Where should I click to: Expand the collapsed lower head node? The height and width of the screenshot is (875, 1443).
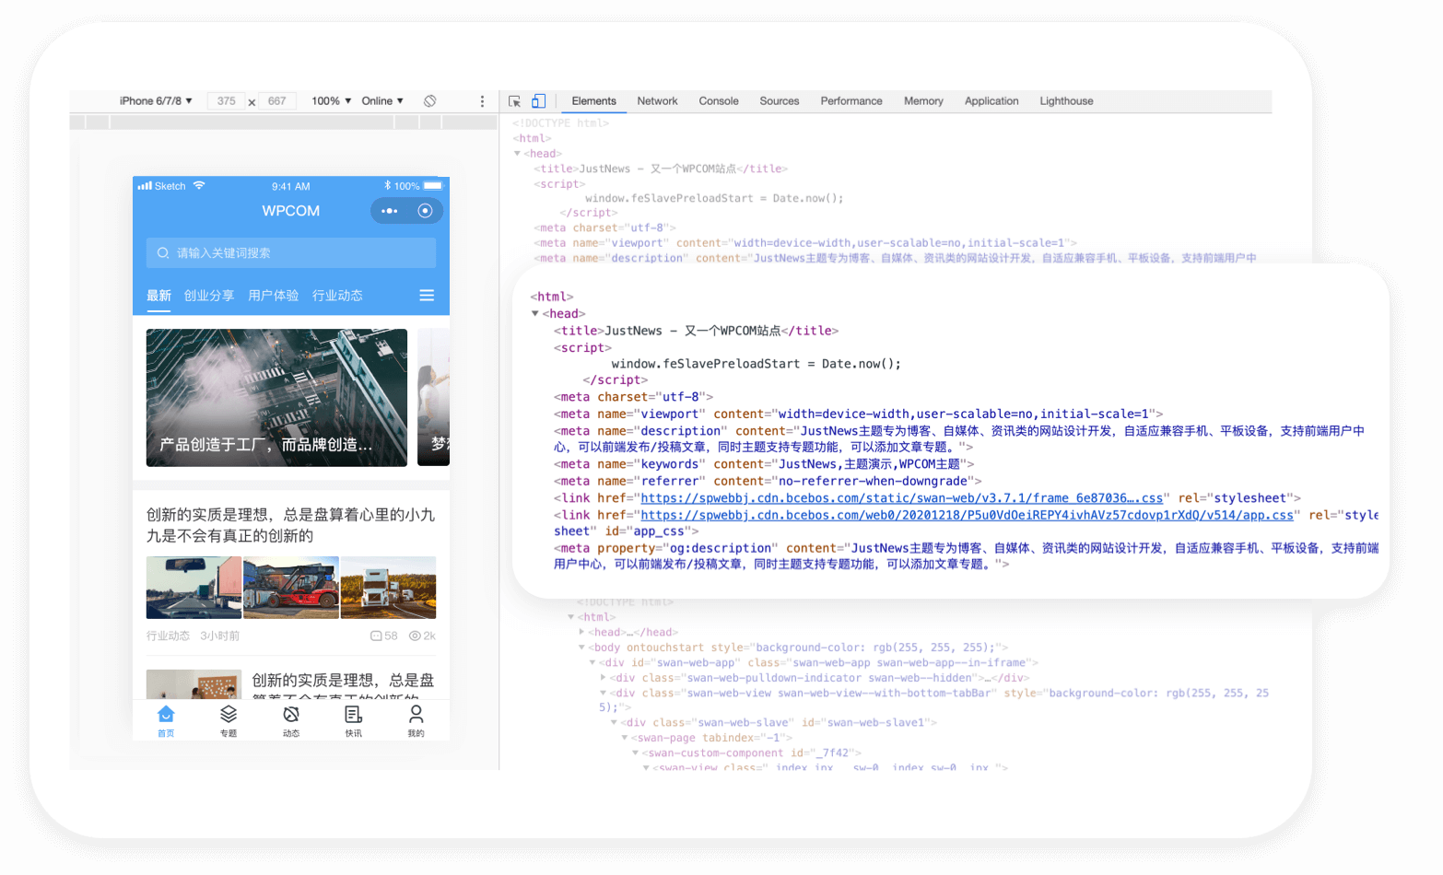581,632
